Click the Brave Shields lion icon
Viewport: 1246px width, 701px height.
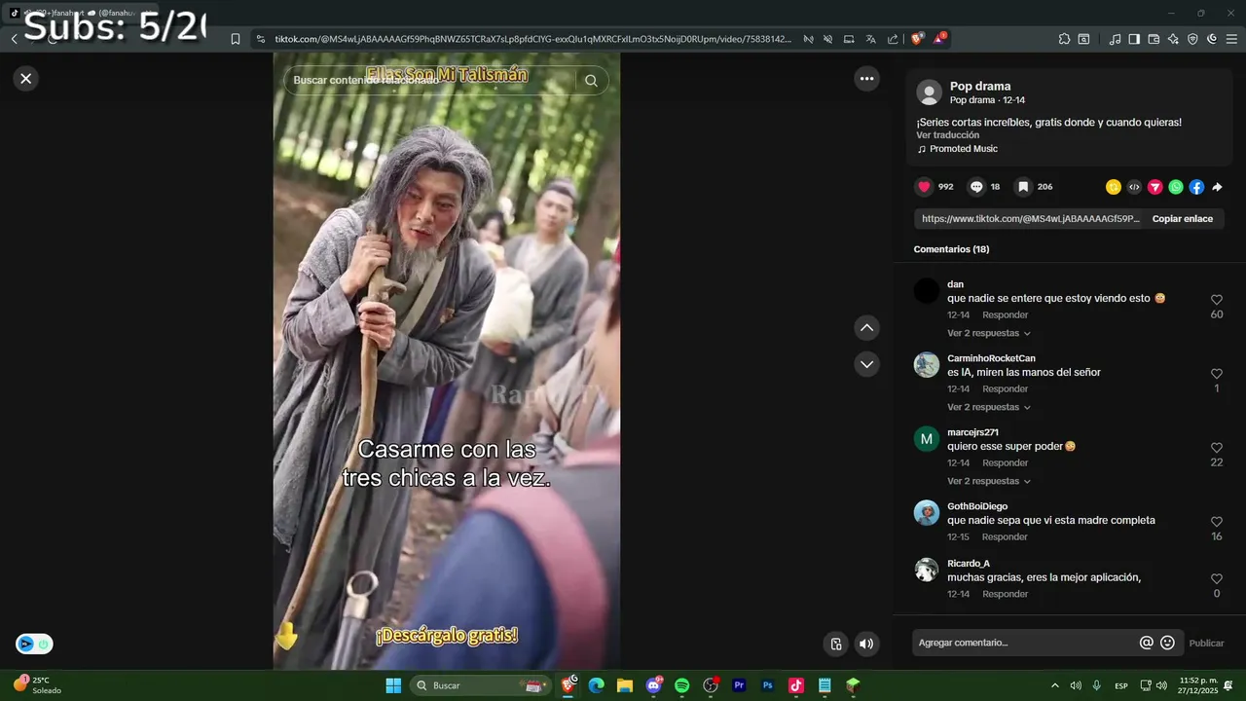916,39
